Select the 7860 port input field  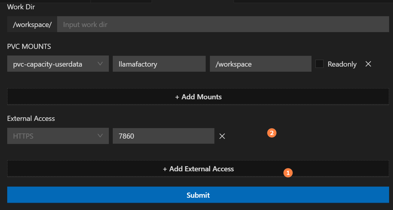tap(163, 136)
